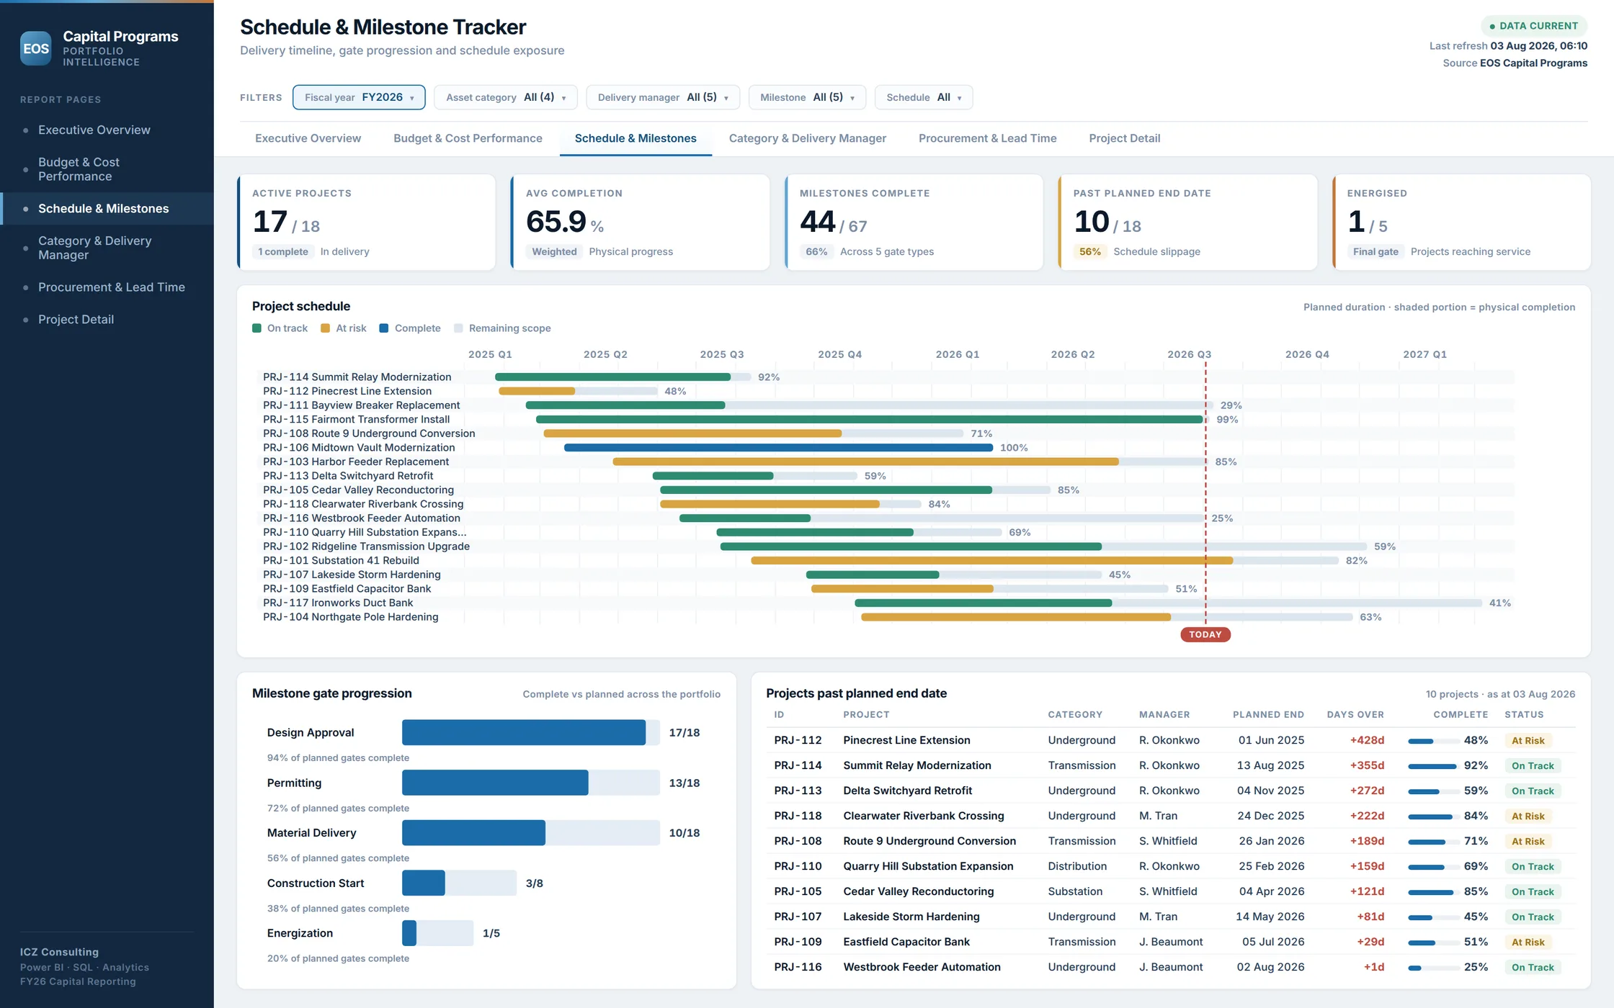
Task: Click PRJ-104 Northgate Pole Hardening label
Action: [x=350, y=617]
